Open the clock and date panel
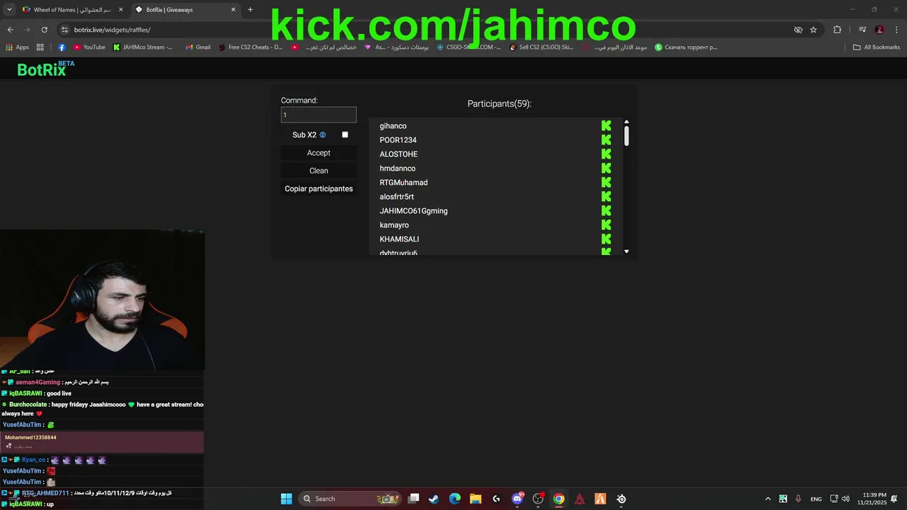This screenshot has width=907, height=510. 872,499
